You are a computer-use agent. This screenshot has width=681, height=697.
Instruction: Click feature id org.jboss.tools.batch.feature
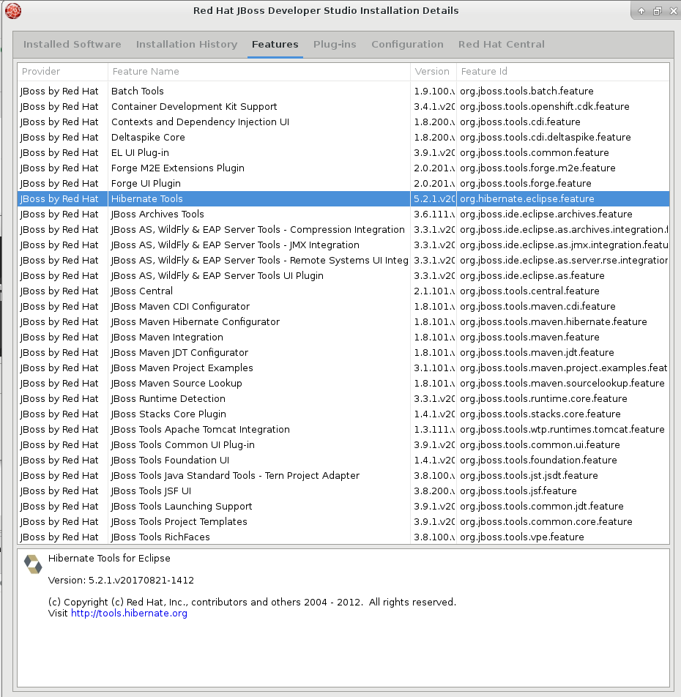coord(526,91)
